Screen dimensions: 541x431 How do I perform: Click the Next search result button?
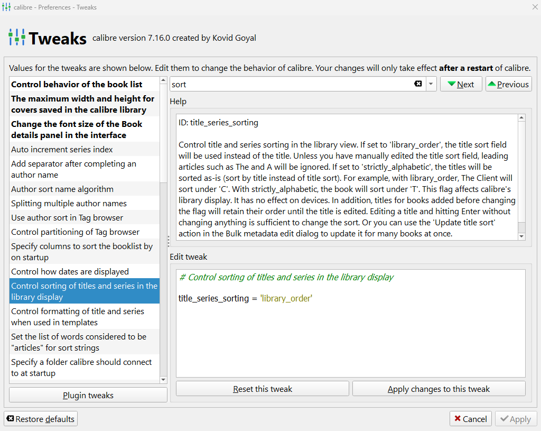461,84
